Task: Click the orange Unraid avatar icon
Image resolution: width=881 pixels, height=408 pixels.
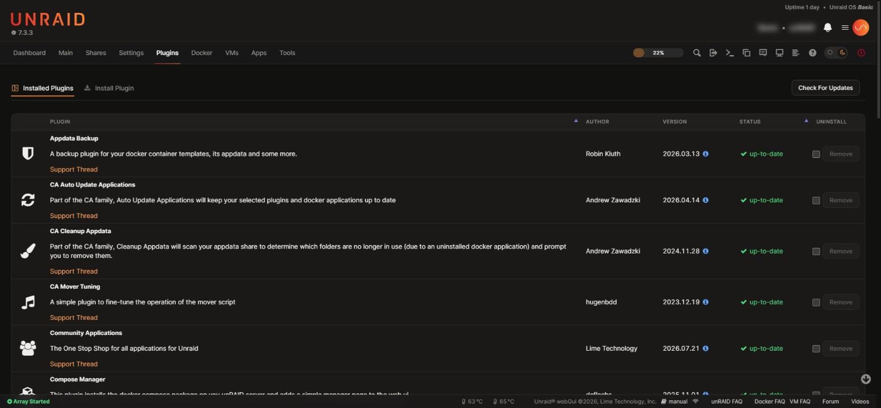Action: [x=861, y=28]
